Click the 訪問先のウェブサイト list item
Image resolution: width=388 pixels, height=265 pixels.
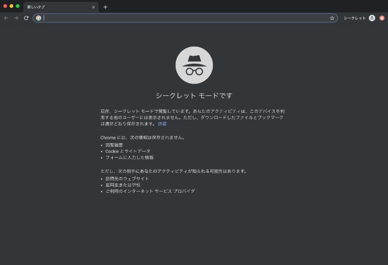[127, 179]
